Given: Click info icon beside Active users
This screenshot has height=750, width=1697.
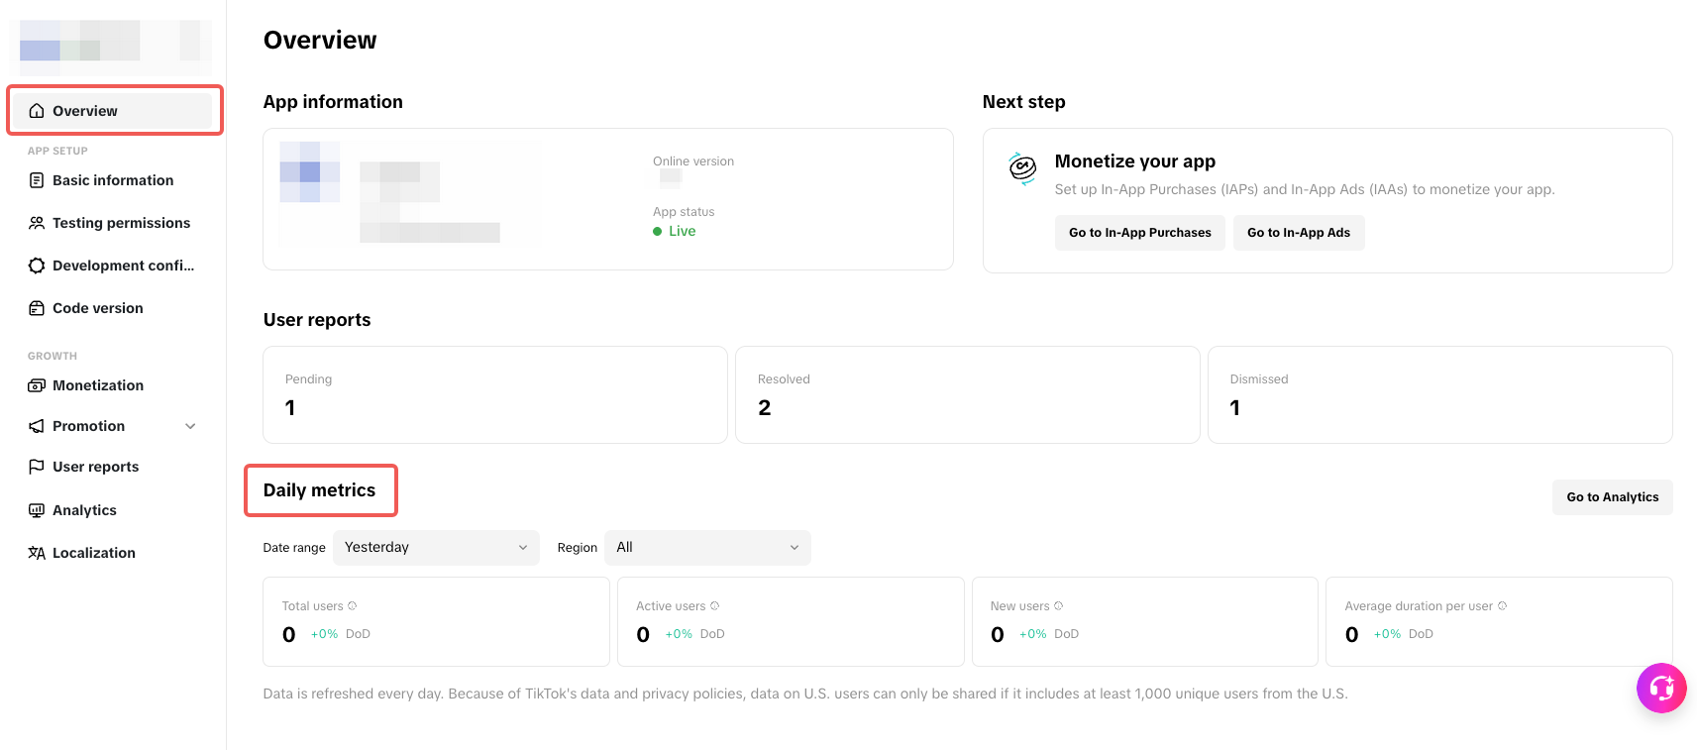Looking at the screenshot, I should point(714,606).
